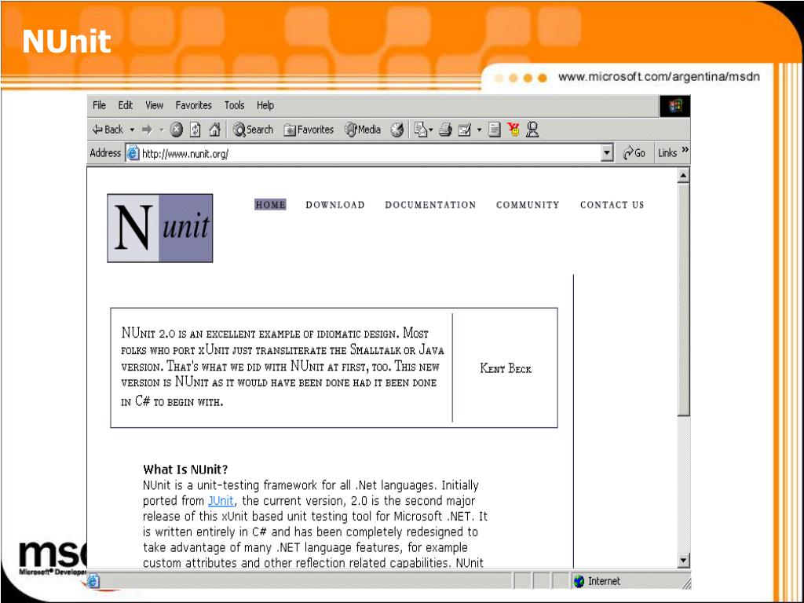Screen dimensions: 804x603
Task: Select the HOME navigation link
Action: [270, 205]
